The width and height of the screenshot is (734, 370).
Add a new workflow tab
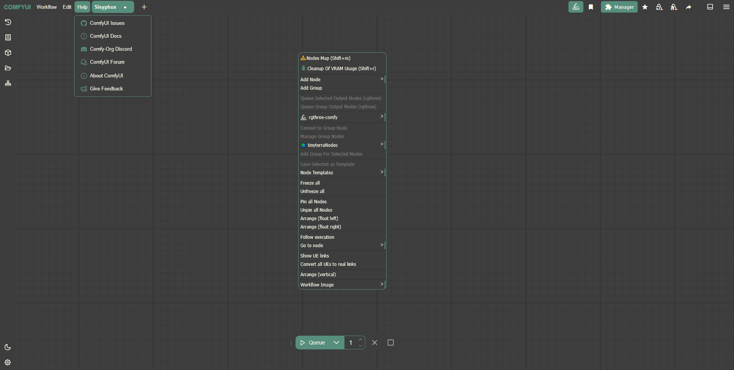pos(144,7)
